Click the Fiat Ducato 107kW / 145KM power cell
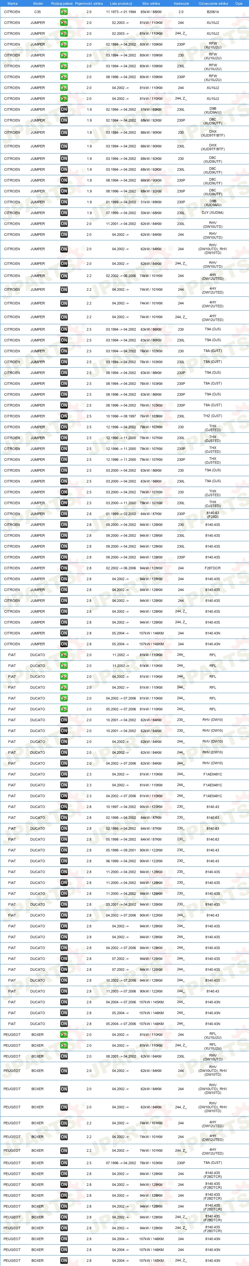 pos(151,1002)
